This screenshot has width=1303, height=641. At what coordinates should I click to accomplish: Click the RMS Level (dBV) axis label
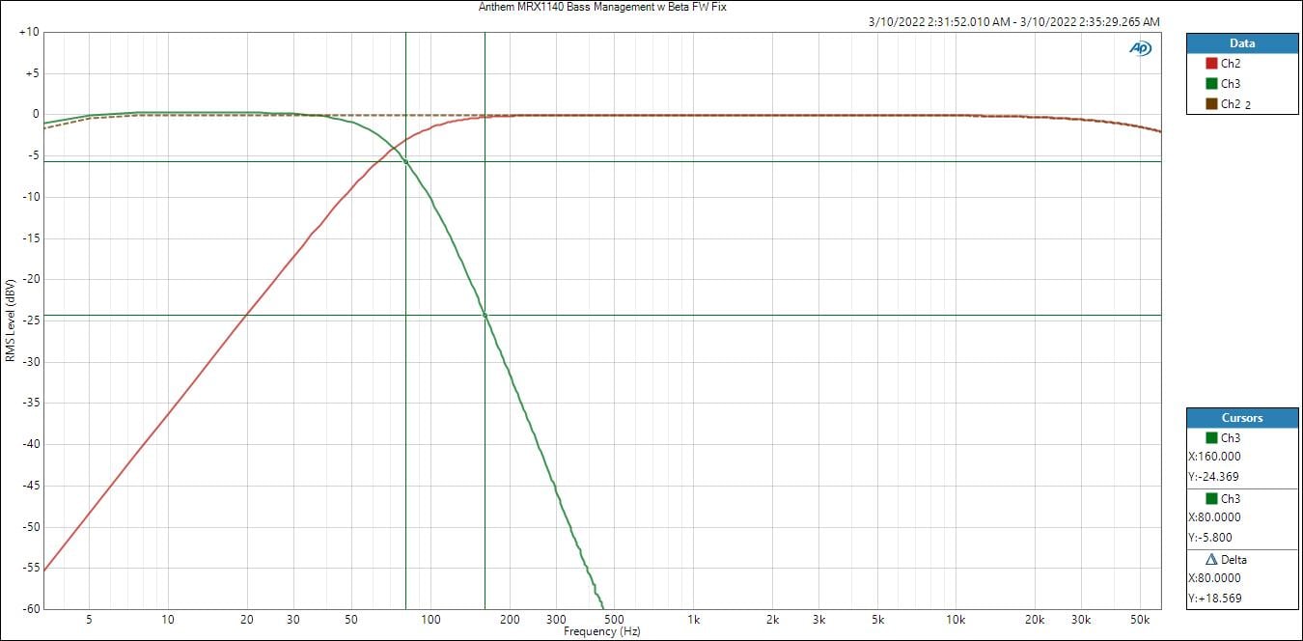tap(10, 320)
